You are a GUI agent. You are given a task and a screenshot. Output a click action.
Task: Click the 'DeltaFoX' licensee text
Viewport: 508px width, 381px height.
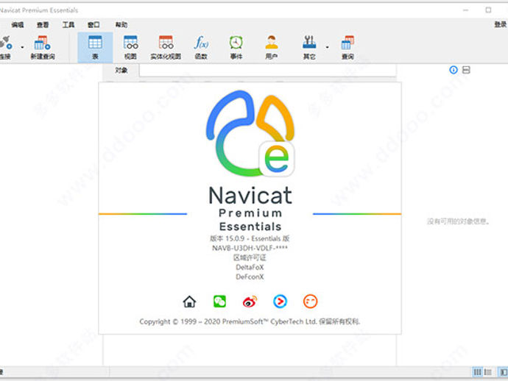[250, 268]
